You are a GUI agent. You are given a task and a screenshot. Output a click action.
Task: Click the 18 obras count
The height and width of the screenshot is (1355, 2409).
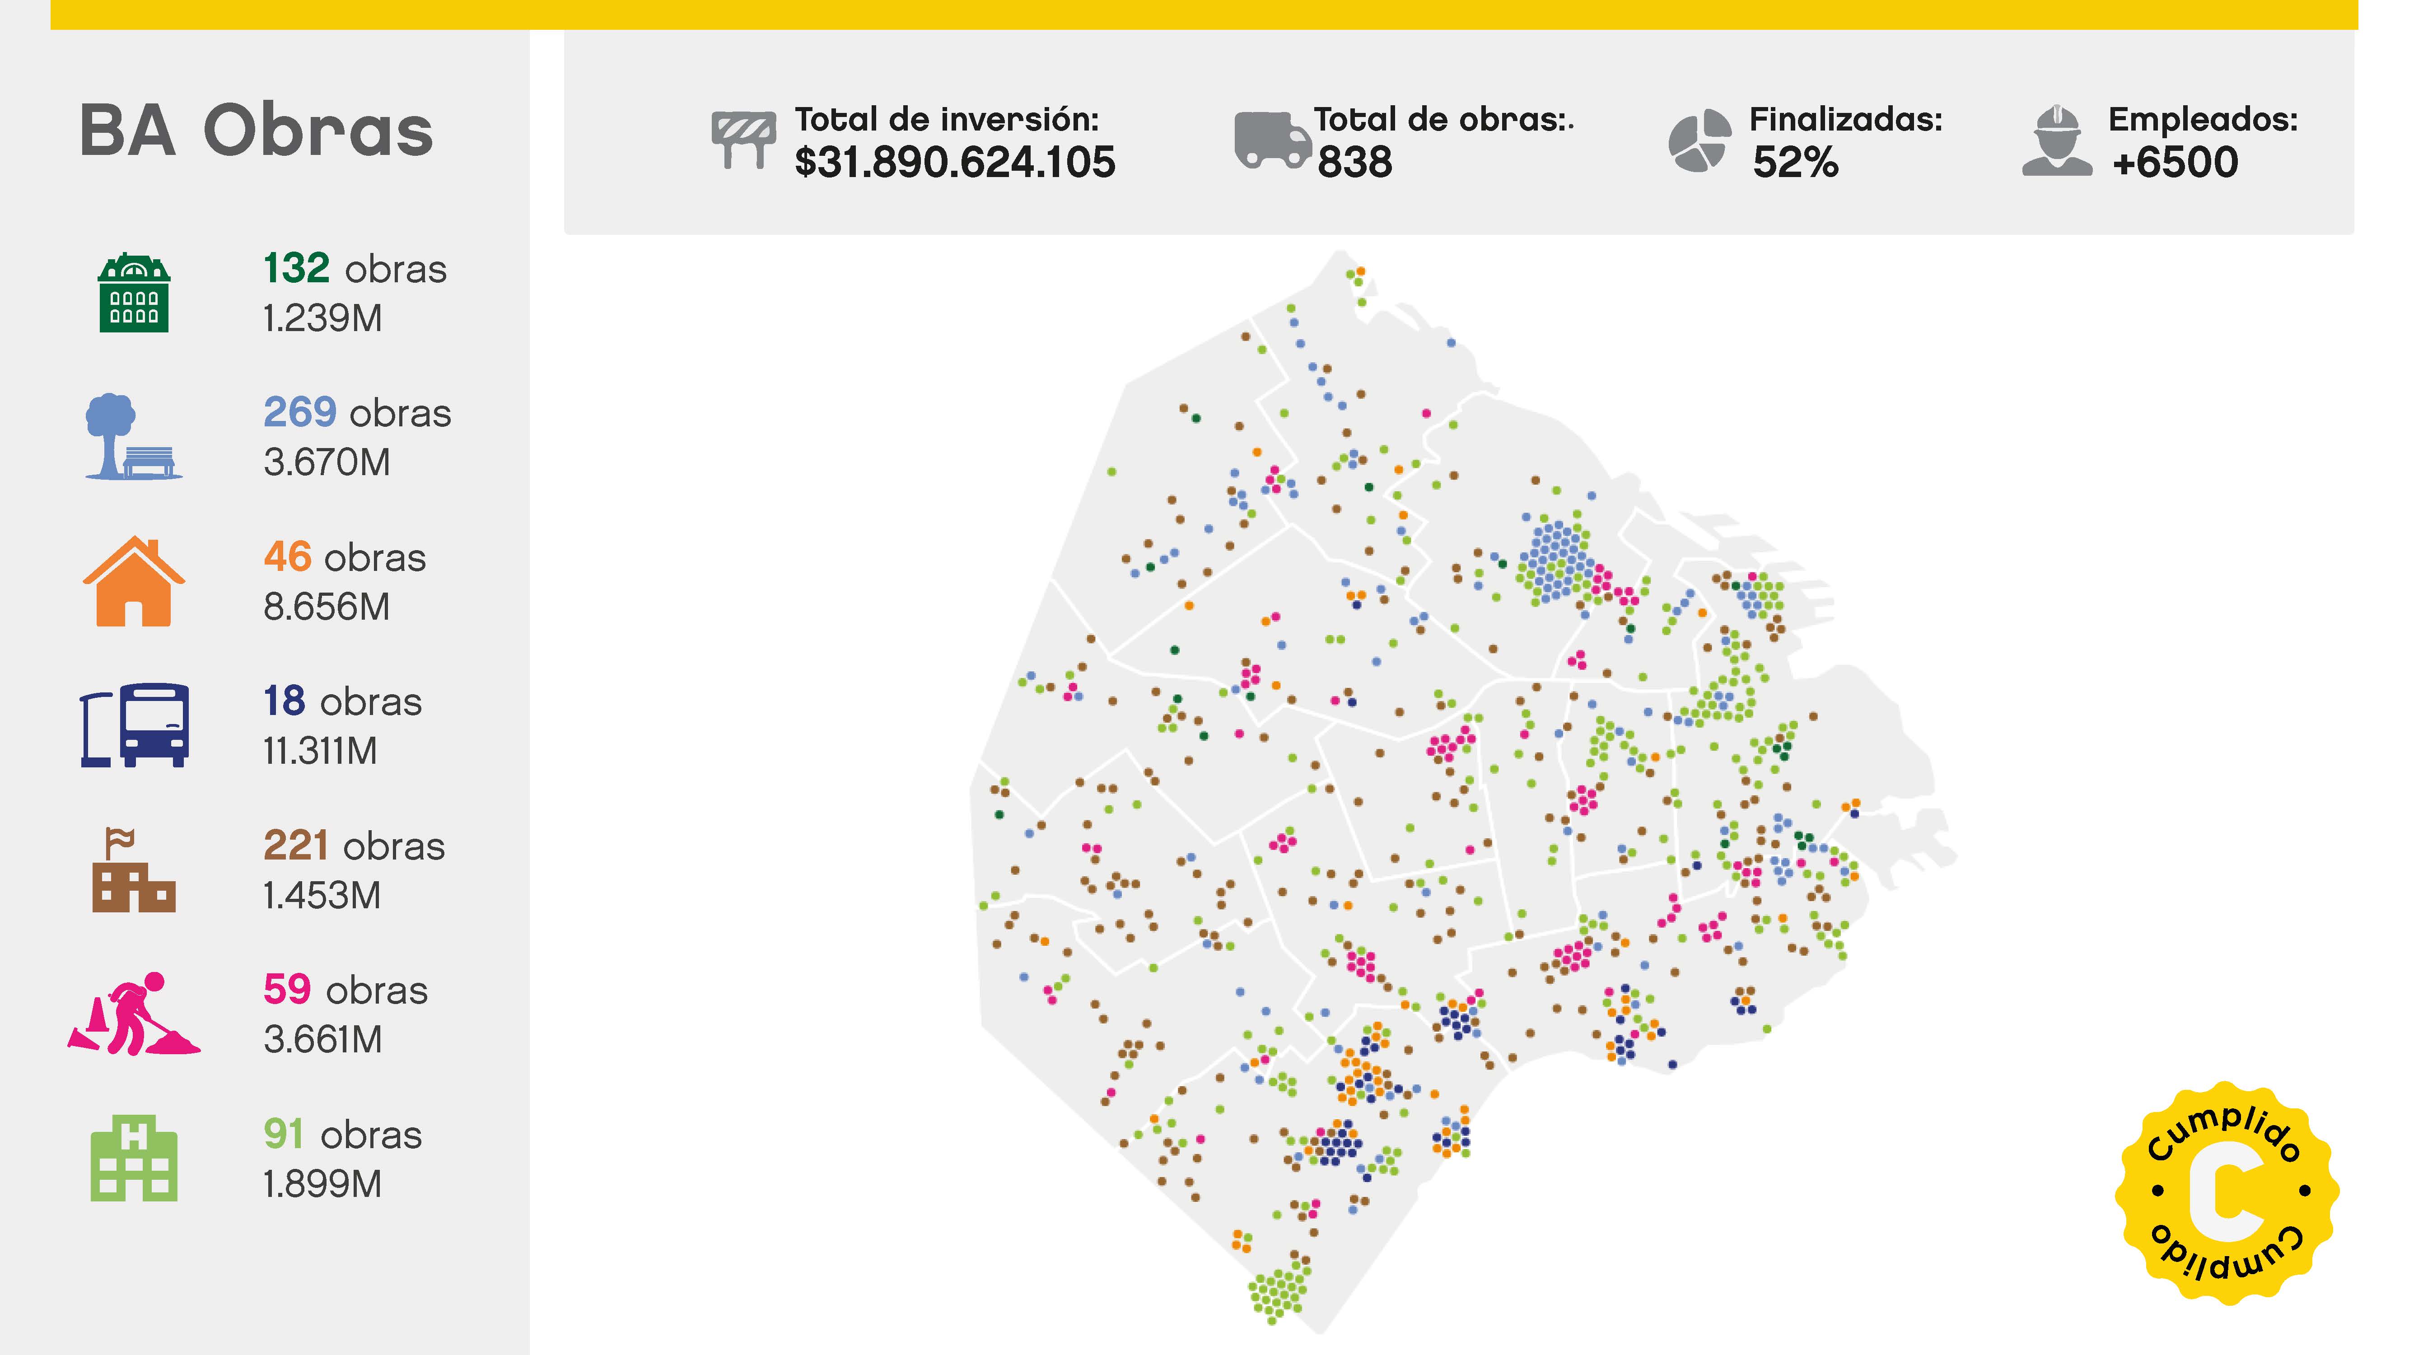tap(342, 701)
